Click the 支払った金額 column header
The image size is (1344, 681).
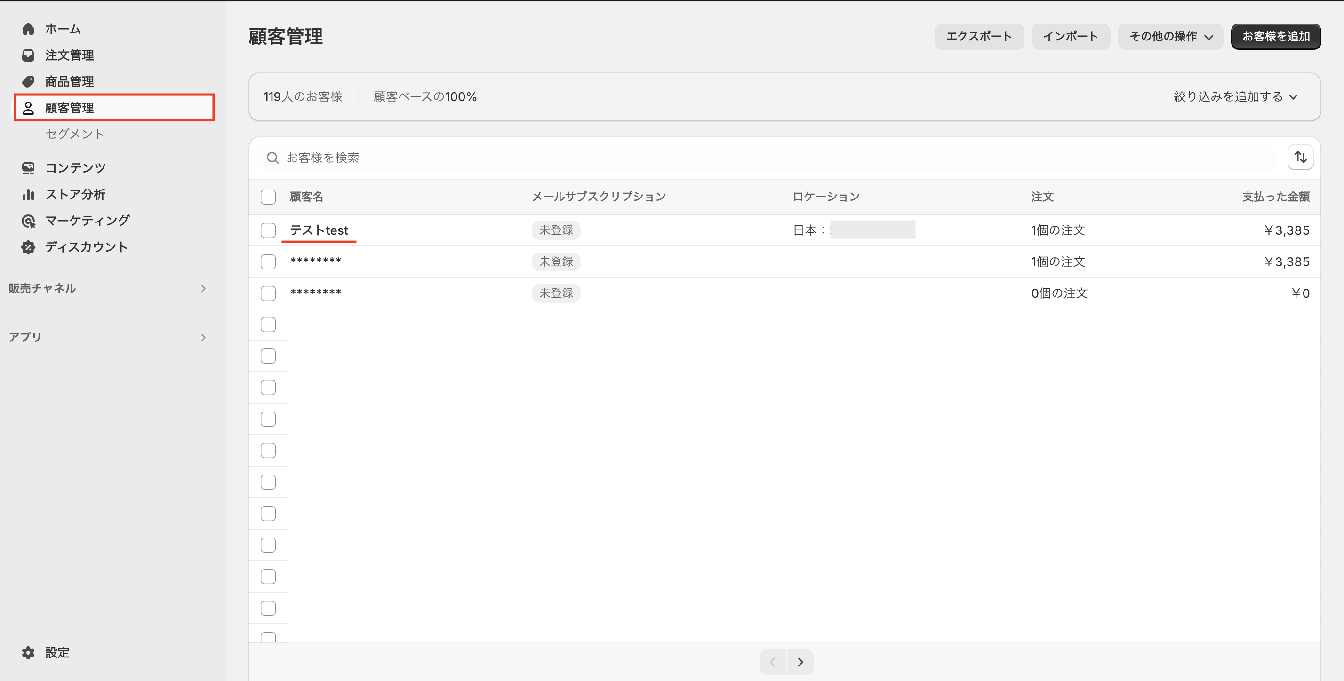click(1276, 197)
